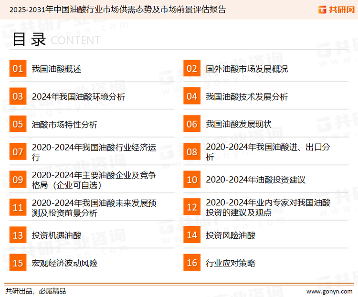
Task: Click the orange 05 number box
Action: (18, 124)
